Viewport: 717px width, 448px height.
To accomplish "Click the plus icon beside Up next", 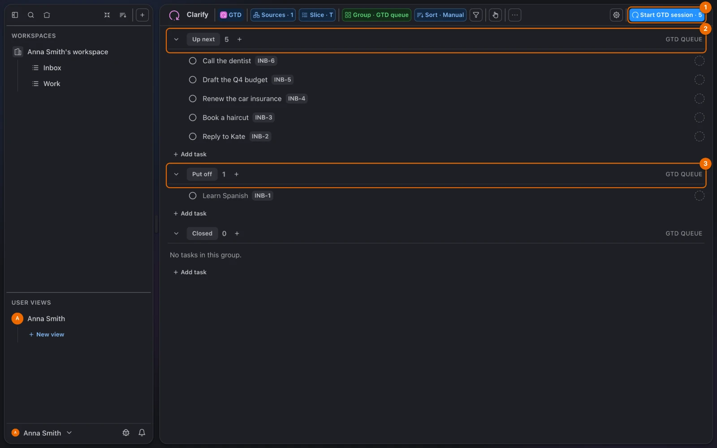I will [239, 39].
